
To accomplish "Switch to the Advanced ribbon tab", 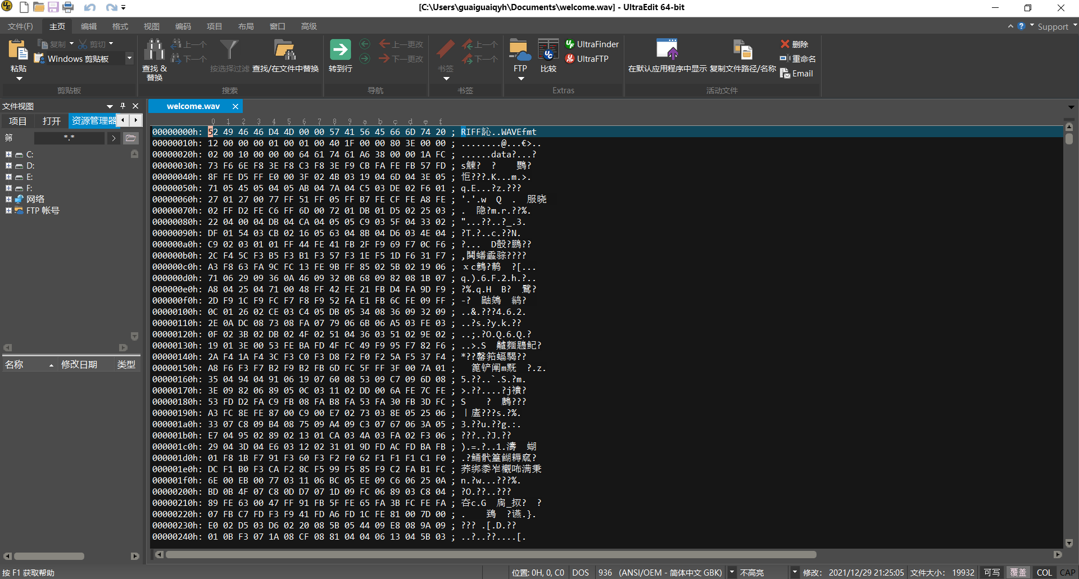I will pos(309,26).
